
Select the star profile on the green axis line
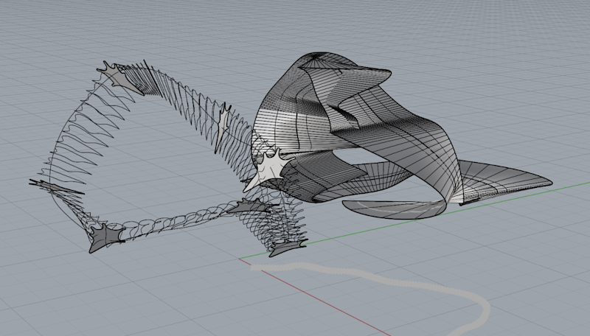(288, 248)
